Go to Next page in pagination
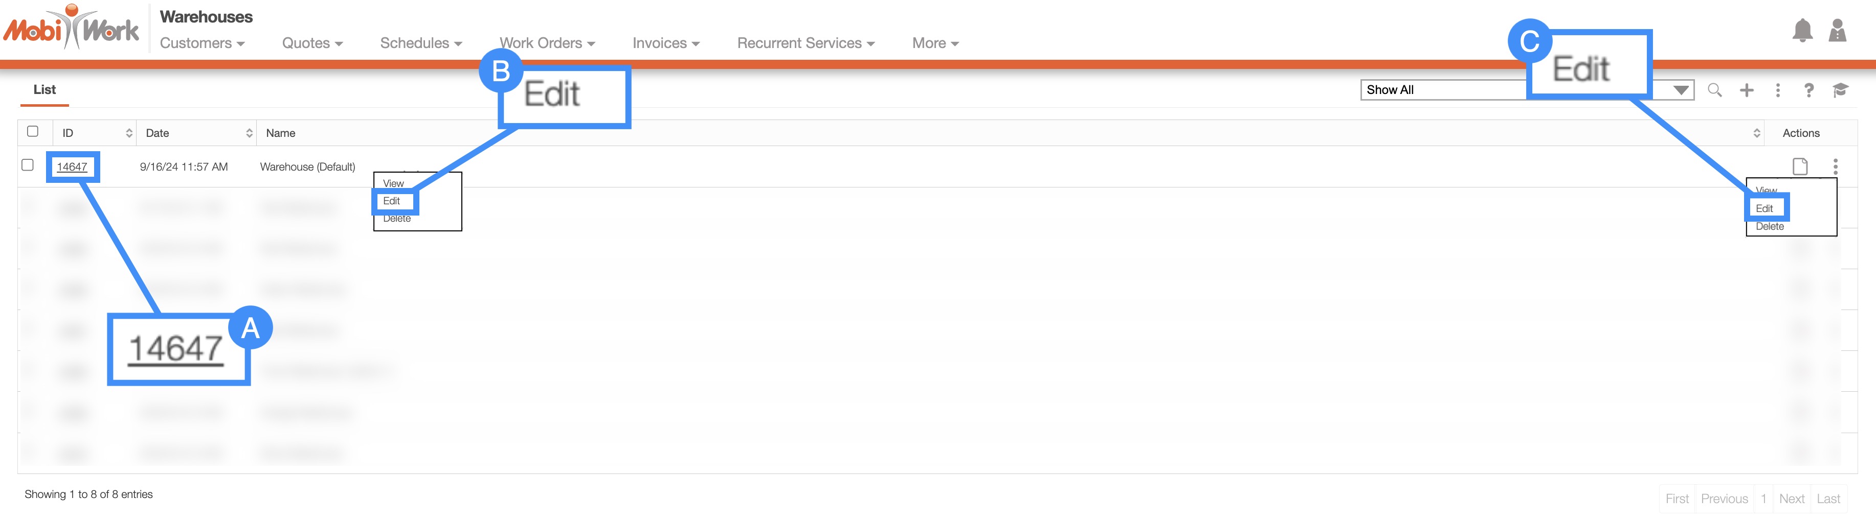This screenshot has width=1876, height=521. (x=1791, y=499)
